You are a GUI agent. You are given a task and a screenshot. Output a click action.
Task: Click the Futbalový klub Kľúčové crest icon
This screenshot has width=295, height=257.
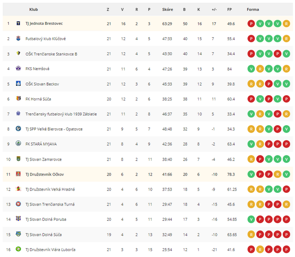point(18,39)
